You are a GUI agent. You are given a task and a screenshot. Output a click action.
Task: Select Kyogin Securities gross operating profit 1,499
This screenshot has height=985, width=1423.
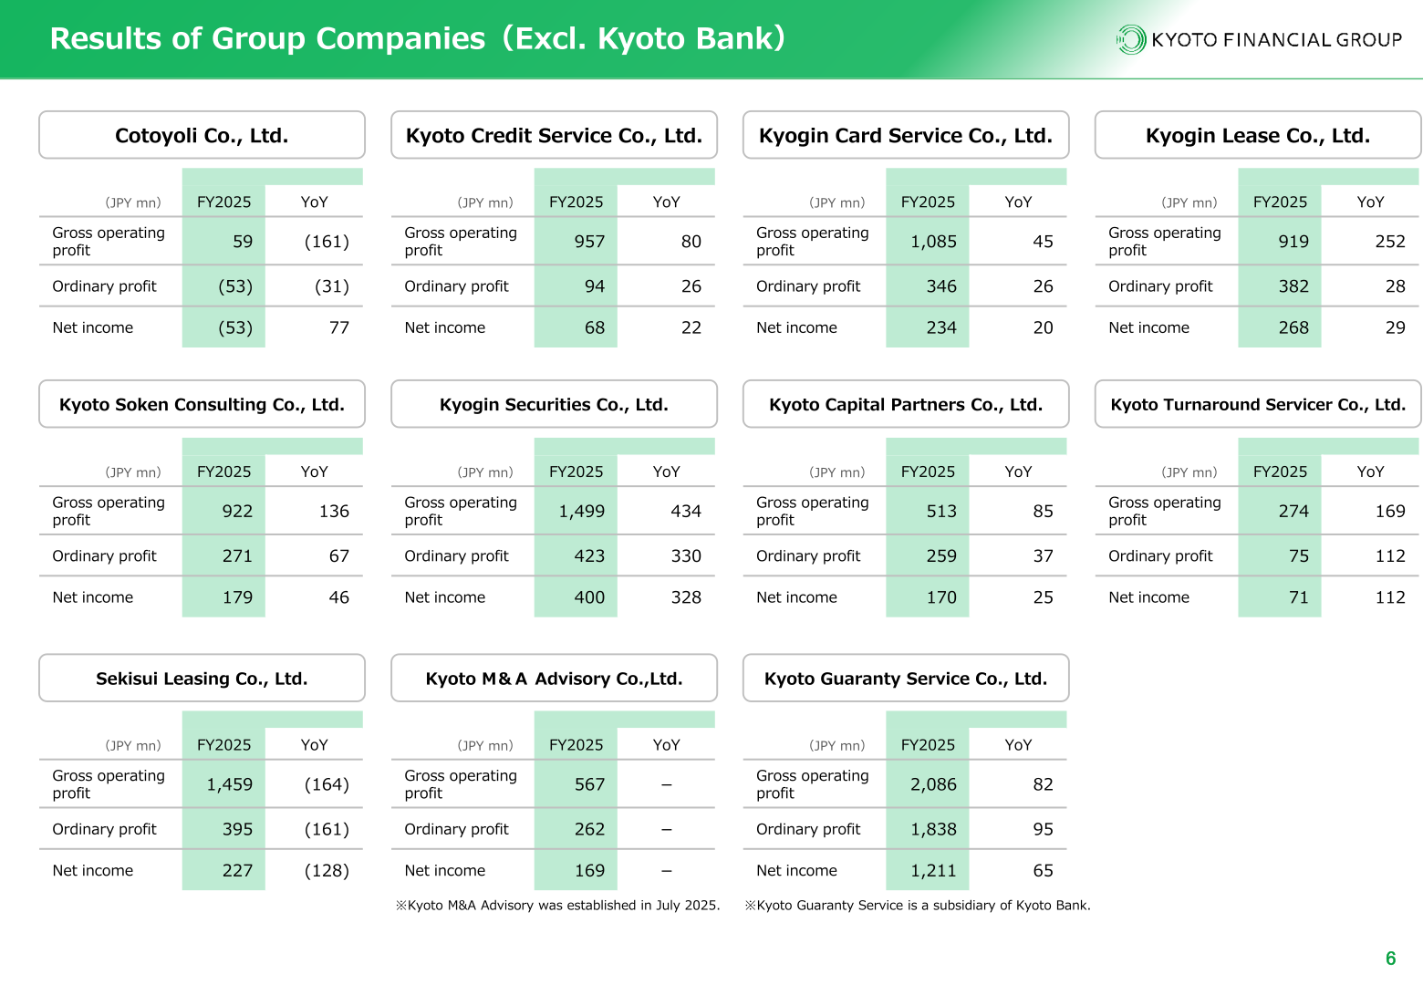(x=582, y=512)
